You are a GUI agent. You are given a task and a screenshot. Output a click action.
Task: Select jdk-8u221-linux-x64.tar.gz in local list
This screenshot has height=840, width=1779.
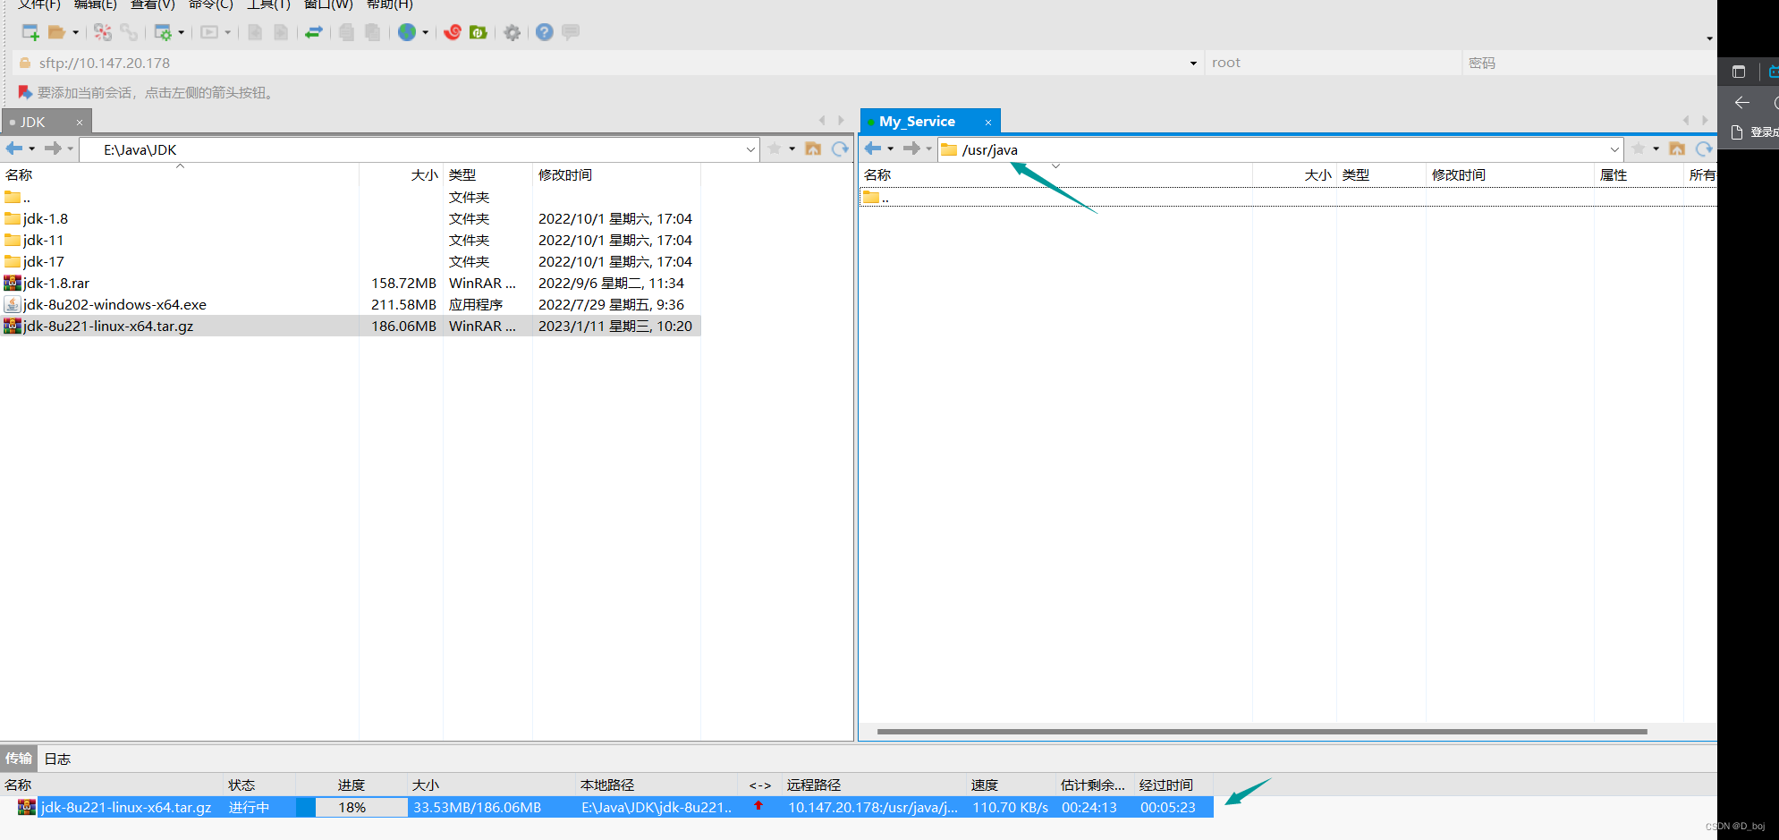[108, 326]
